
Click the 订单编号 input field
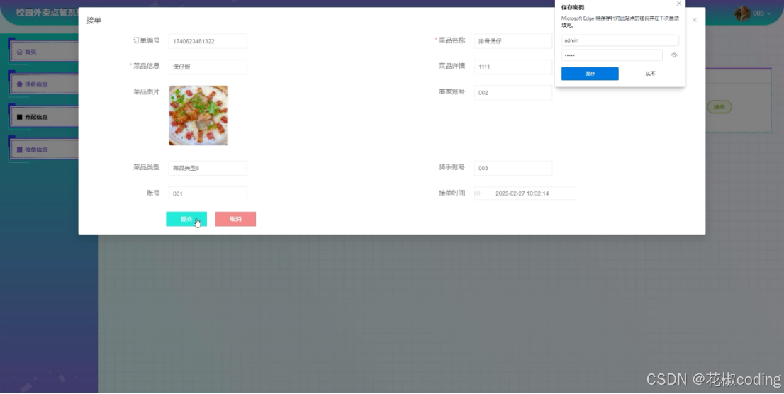pyautogui.click(x=208, y=41)
